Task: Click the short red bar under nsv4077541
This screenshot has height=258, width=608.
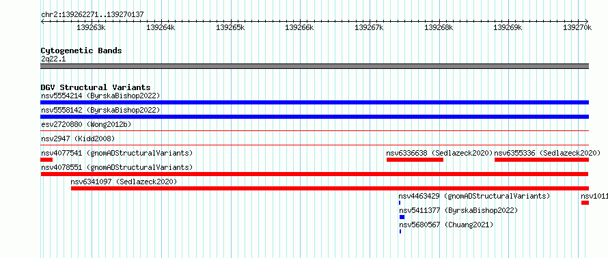Action: (x=46, y=160)
